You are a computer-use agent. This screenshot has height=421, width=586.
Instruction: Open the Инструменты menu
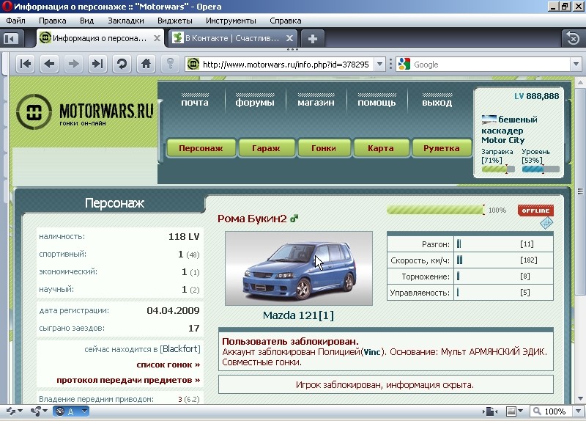[x=231, y=21]
